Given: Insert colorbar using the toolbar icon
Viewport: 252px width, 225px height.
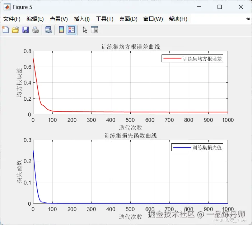Looking at the screenshot, I should pos(61,30).
